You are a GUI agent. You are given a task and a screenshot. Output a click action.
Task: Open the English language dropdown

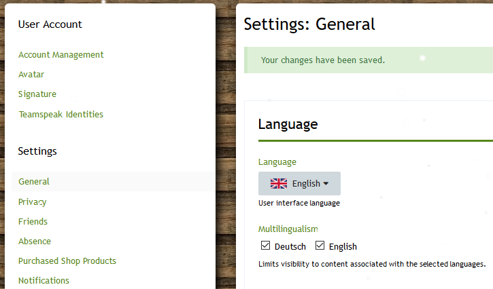(x=299, y=184)
